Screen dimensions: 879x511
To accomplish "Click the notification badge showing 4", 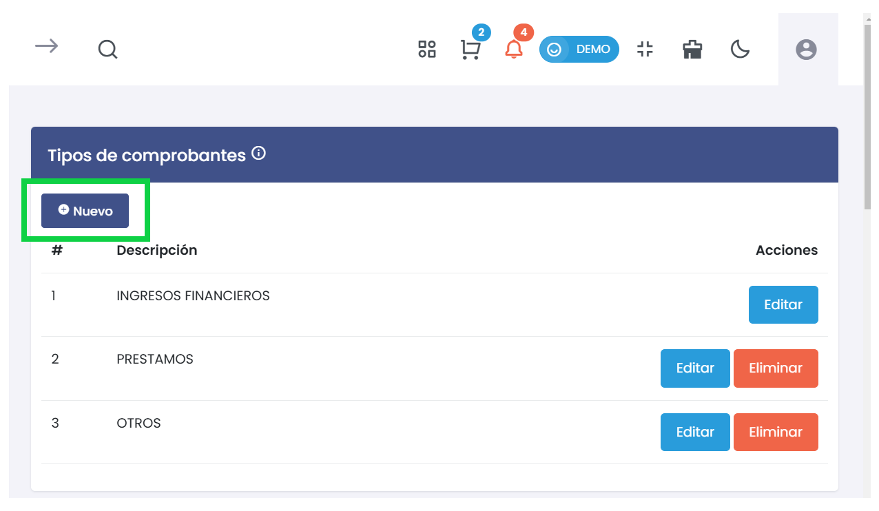I will 524,32.
